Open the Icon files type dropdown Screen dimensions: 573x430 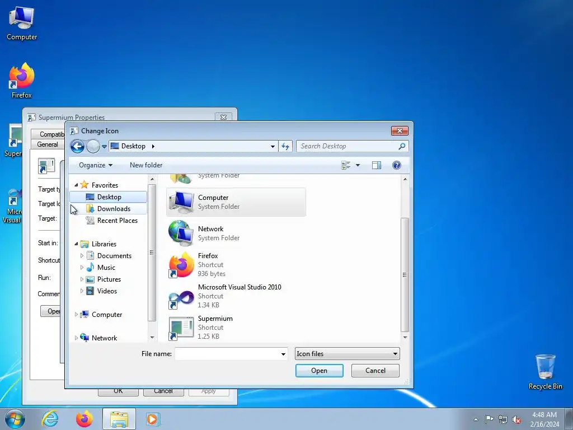click(x=347, y=354)
